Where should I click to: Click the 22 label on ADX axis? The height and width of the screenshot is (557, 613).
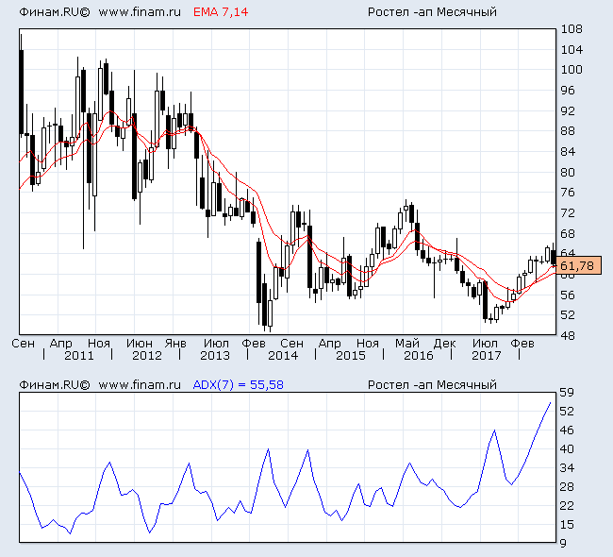coord(568,506)
